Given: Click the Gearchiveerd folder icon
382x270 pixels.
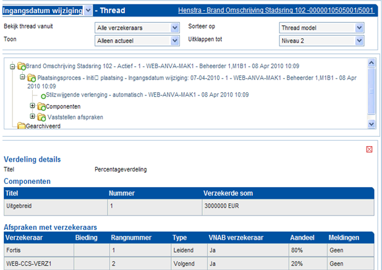Looking at the screenshot, I should tap(21, 126).
